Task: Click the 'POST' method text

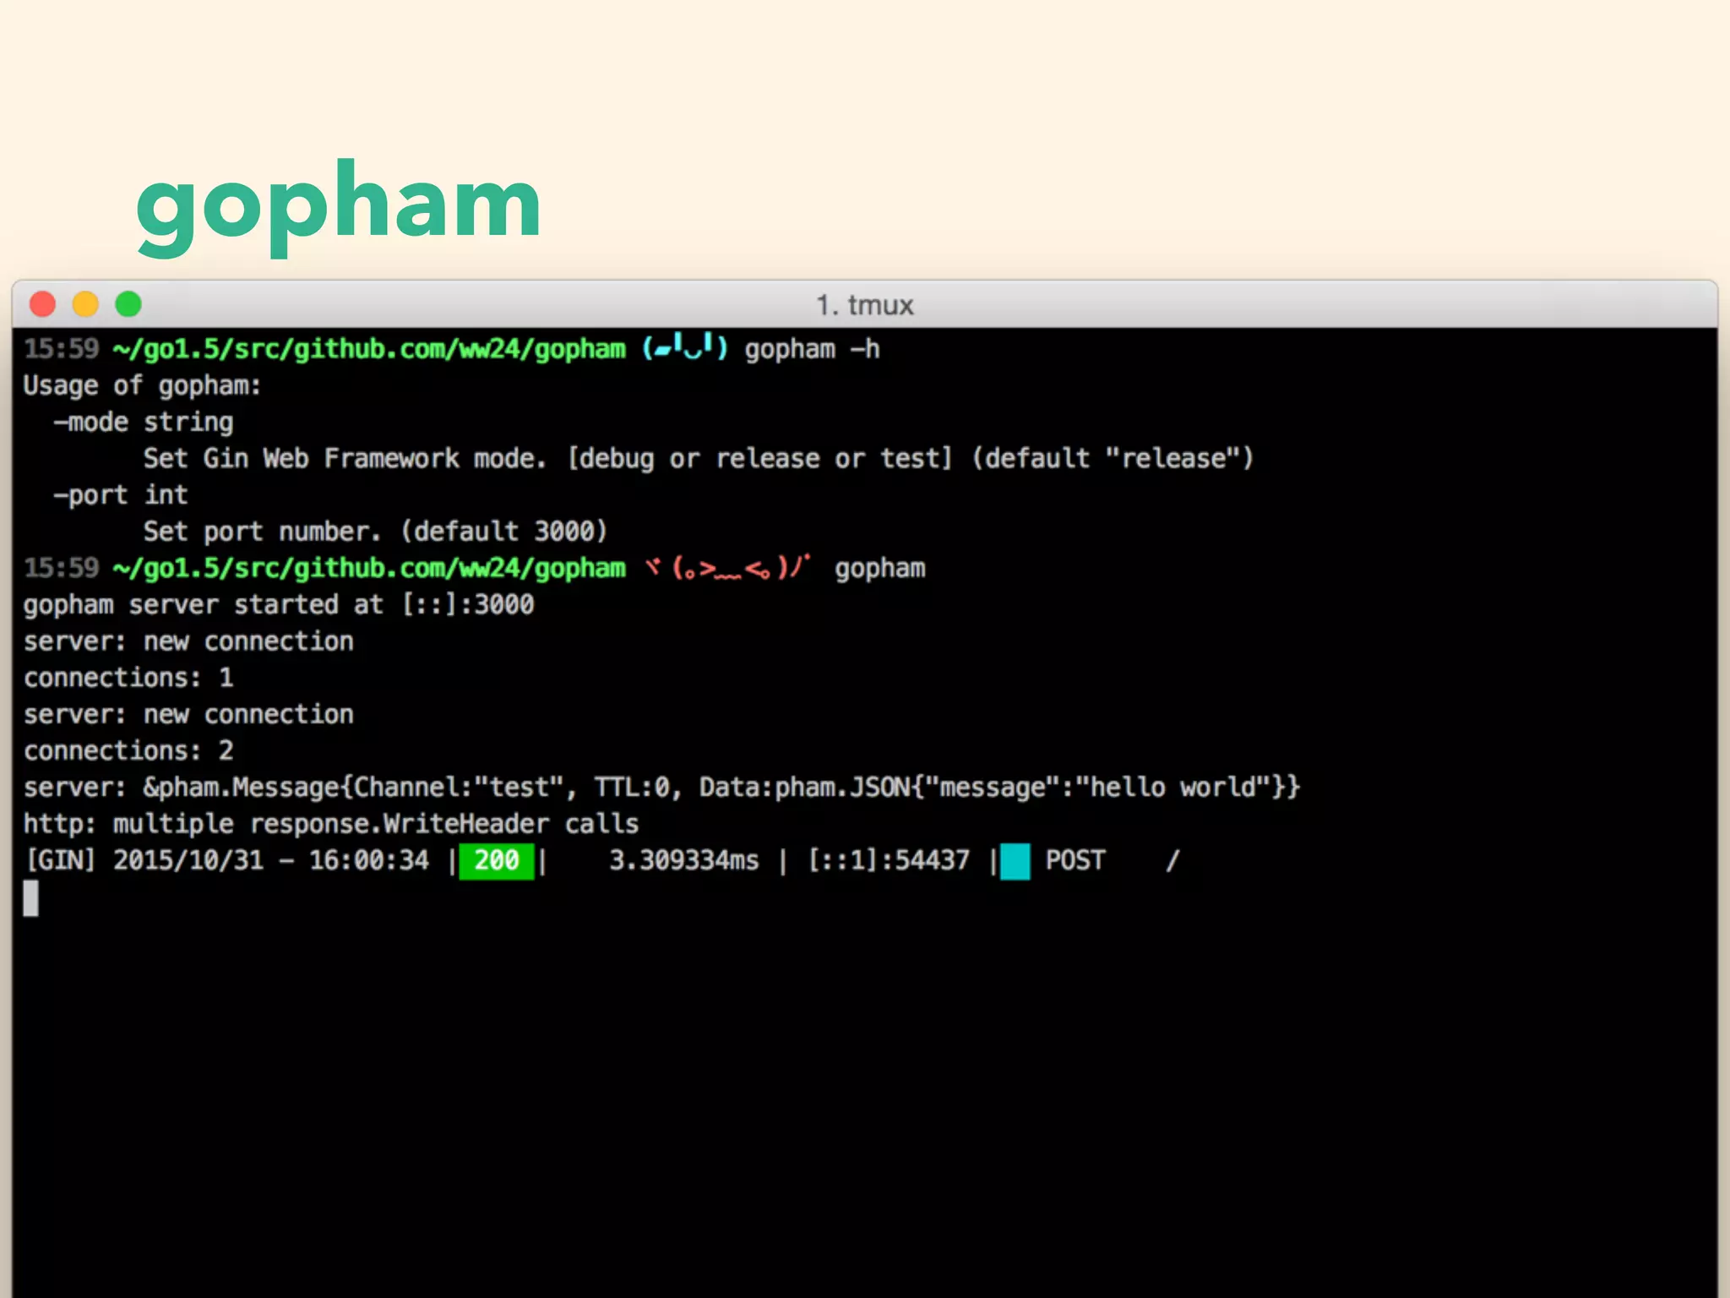Action: pos(1075,860)
